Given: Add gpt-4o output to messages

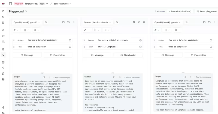Looking at the screenshot, I should click(x=202, y=77).
